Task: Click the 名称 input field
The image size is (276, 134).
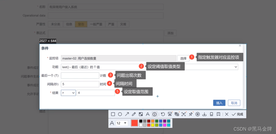Action: click(x=106, y=7)
